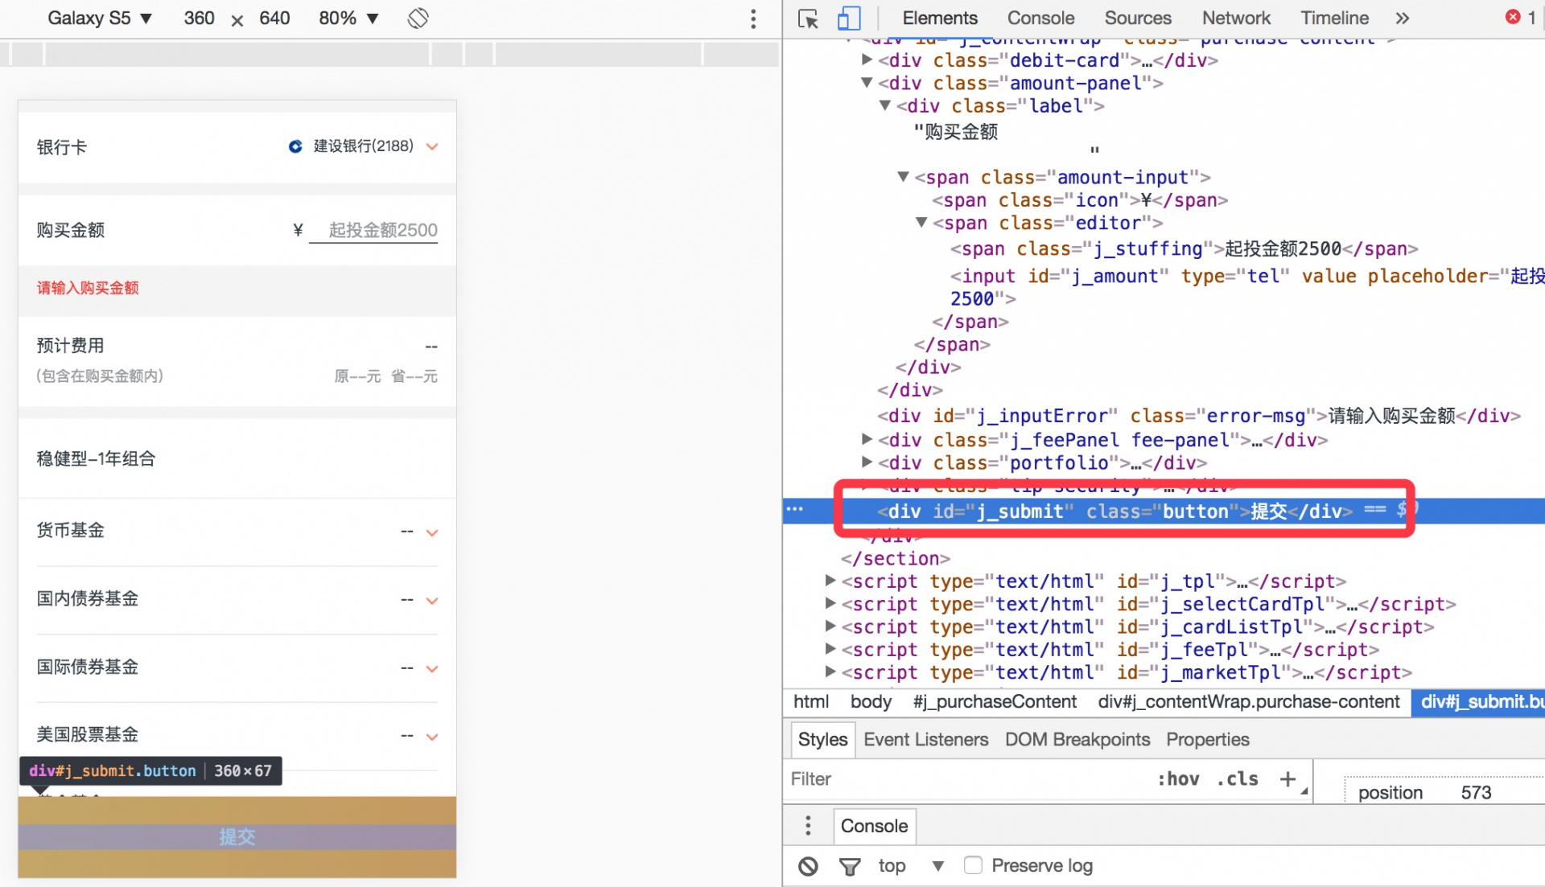Select body in the breadcrumb bar
Image resolution: width=1545 pixels, height=887 pixels.
871,702
